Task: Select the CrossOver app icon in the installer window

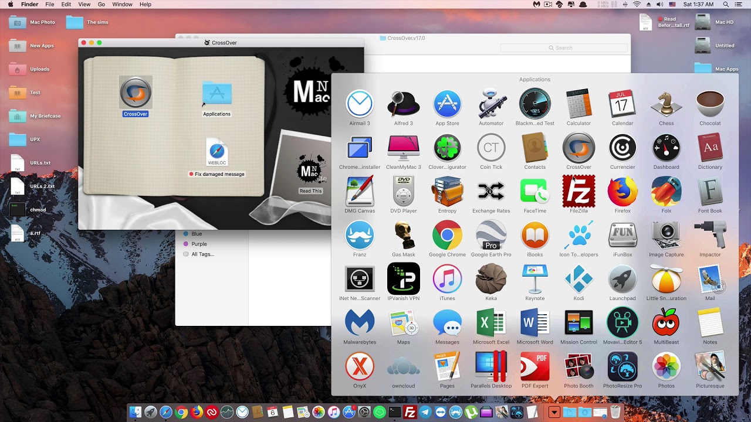Action: coord(136,93)
